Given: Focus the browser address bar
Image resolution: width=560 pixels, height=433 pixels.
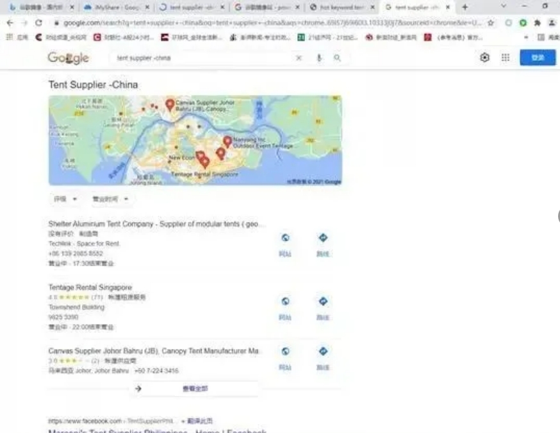Looking at the screenshot, I should click(x=272, y=23).
